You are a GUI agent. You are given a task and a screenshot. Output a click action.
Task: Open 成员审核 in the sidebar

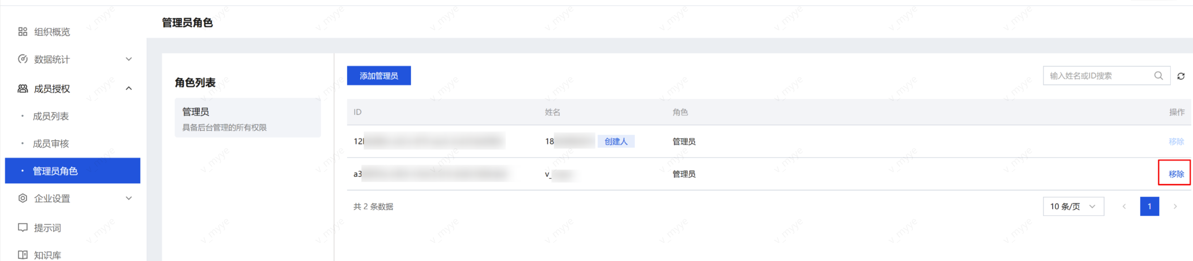(x=51, y=143)
